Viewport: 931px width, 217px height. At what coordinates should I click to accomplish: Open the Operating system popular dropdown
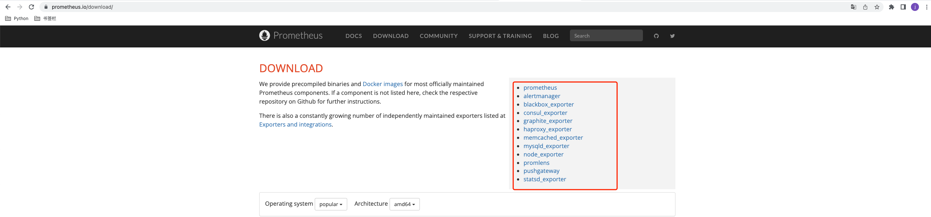click(331, 204)
